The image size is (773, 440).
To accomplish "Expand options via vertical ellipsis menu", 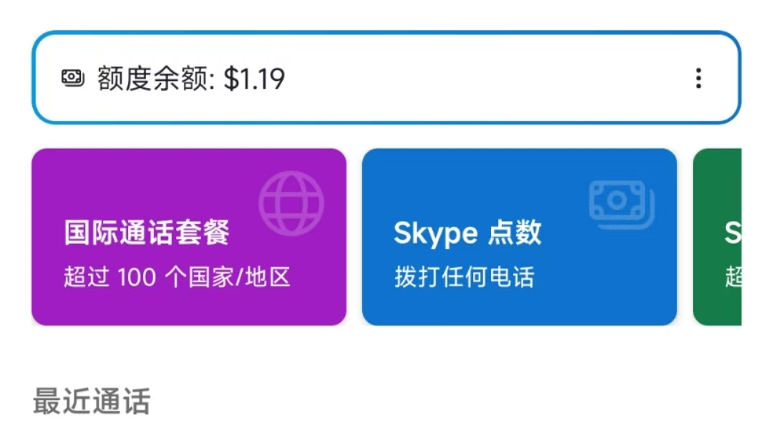I will (x=699, y=79).
